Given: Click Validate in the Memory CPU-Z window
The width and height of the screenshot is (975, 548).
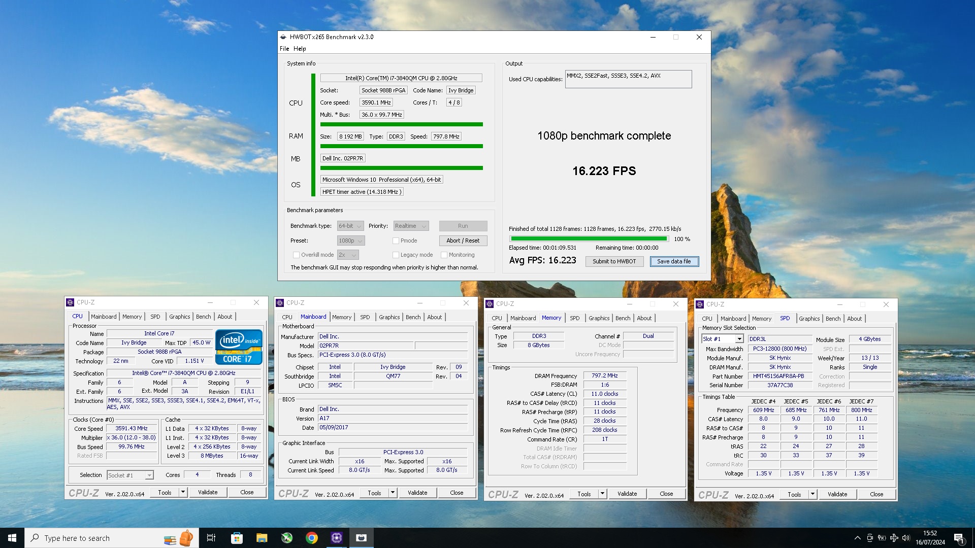Looking at the screenshot, I should 627,494.
